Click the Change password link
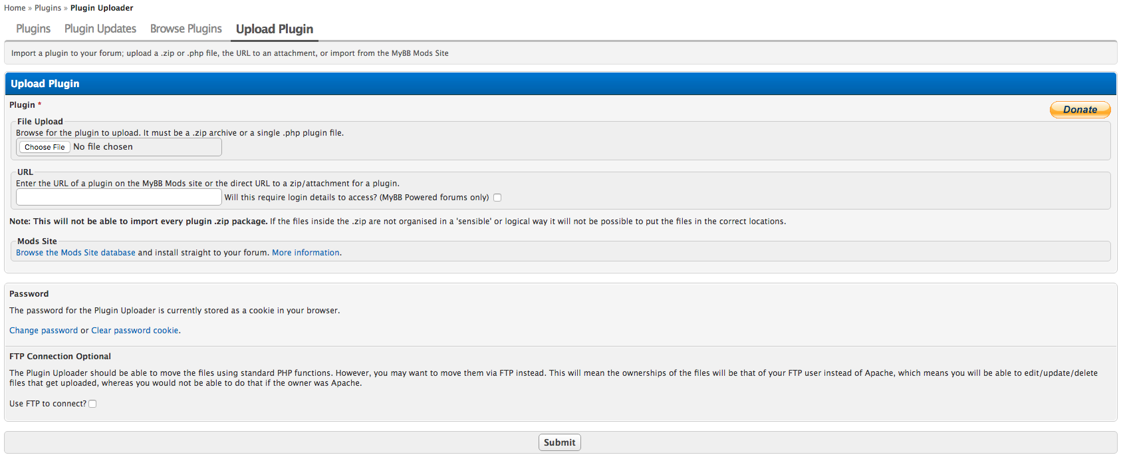The width and height of the screenshot is (1123, 459). [43, 331]
